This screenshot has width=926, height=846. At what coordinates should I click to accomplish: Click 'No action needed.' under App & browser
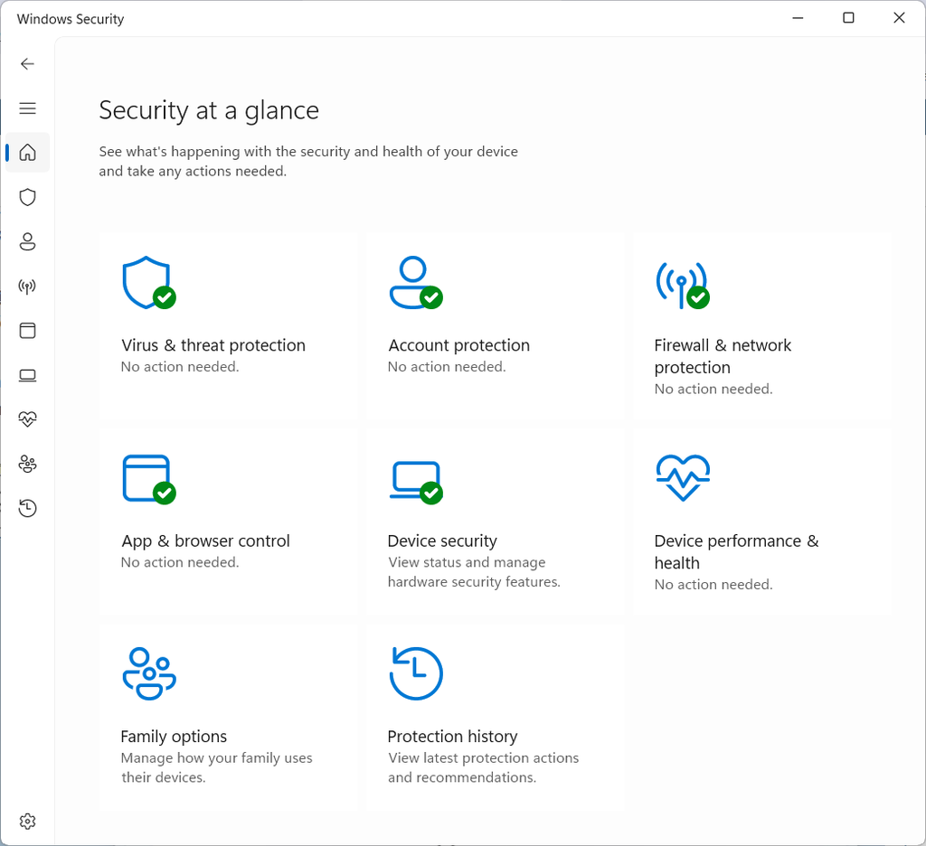point(180,562)
